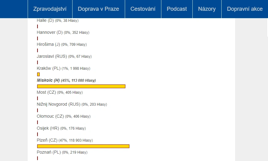Click the Nižnij Novgorod (RUS) entry
The width and height of the screenshot is (268, 161).
(x=58, y=104)
